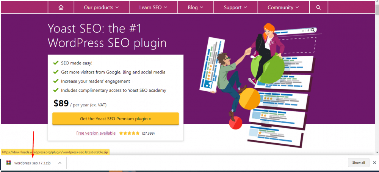
Task: Expand download options chevron for wordpress-seo.17.3.zip
Action: click(60, 163)
